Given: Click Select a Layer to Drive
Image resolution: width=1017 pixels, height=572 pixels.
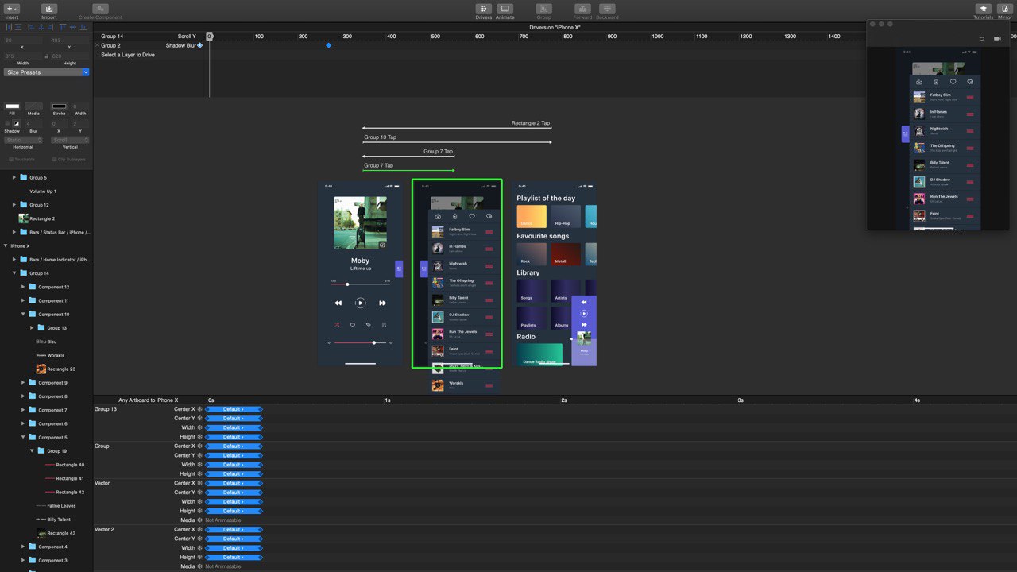Looking at the screenshot, I should coord(128,55).
